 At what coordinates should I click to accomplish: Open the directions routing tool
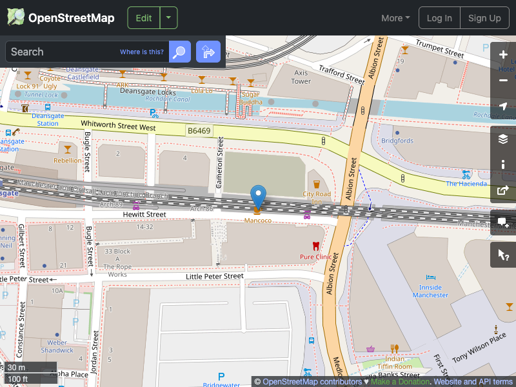(208, 52)
